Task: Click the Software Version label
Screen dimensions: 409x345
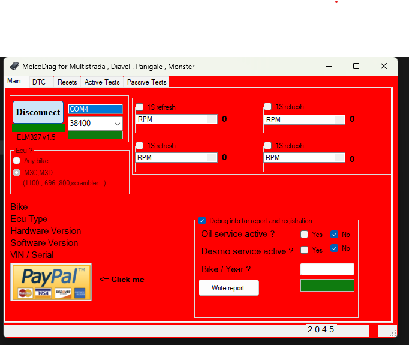Action: (44, 243)
